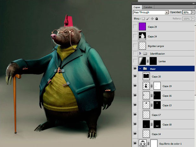The image size is (196, 147).
Task: Select the Capa 18 mask thumbnail
Action: pyautogui.click(x=157, y=124)
